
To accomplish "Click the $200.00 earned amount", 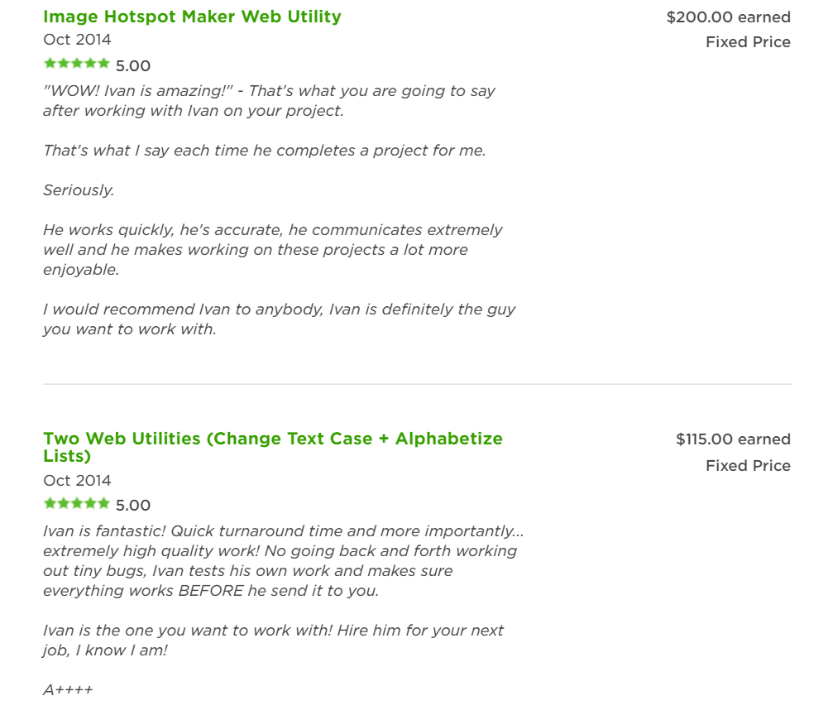I will 728,17.
